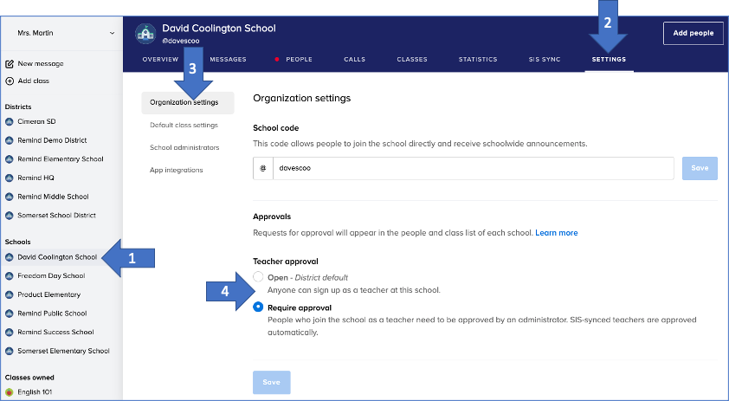Click the Somerset Elementary School icon
Screen dimensions: 729x401
[10, 351]
